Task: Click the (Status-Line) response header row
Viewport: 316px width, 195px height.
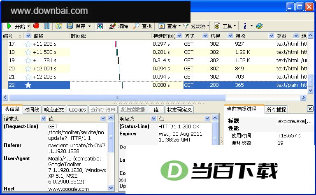Action: click(165, 127)
